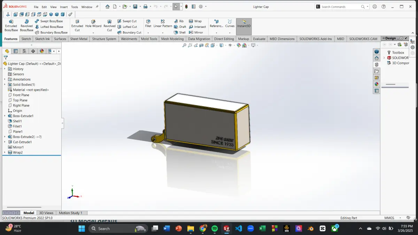Switch to the Sketch tab

click(26, 39)
